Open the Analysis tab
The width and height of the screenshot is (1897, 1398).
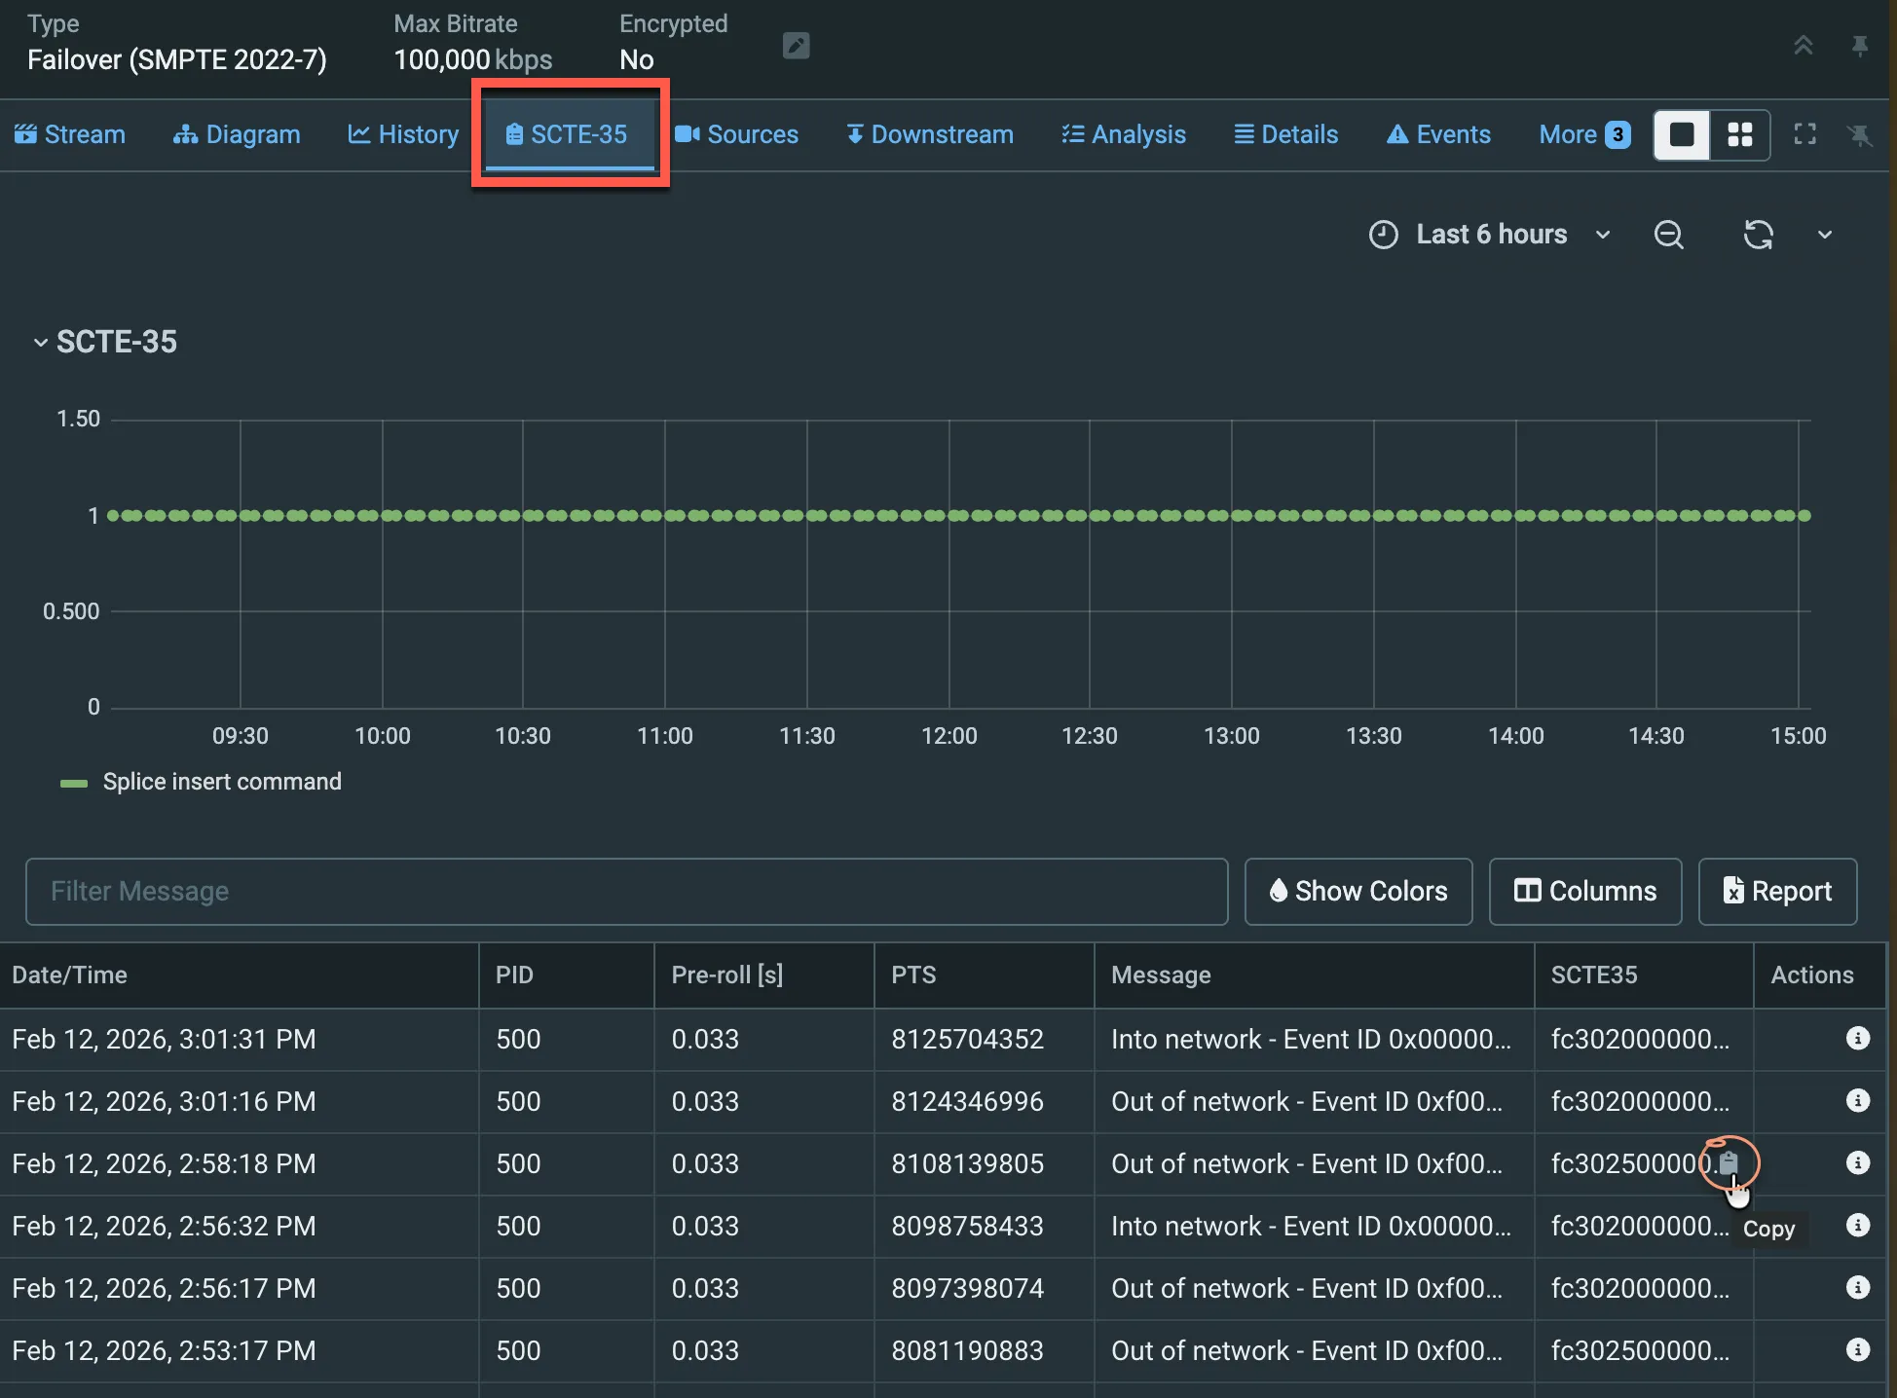pyautogui.click(x=1124, y=134)
